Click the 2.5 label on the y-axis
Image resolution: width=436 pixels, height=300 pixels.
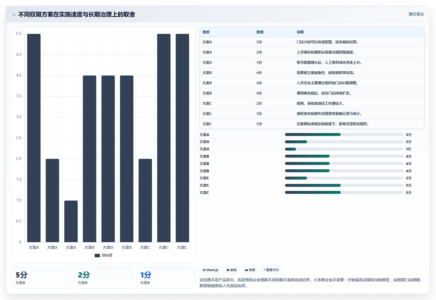click(x=19, y=138)
